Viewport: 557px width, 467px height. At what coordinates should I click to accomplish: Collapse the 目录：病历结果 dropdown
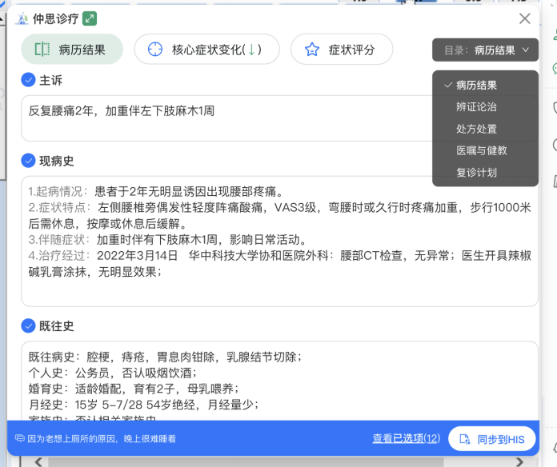point(485,50)
